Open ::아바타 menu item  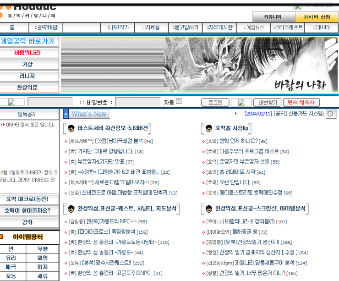(x=322, y=28)
